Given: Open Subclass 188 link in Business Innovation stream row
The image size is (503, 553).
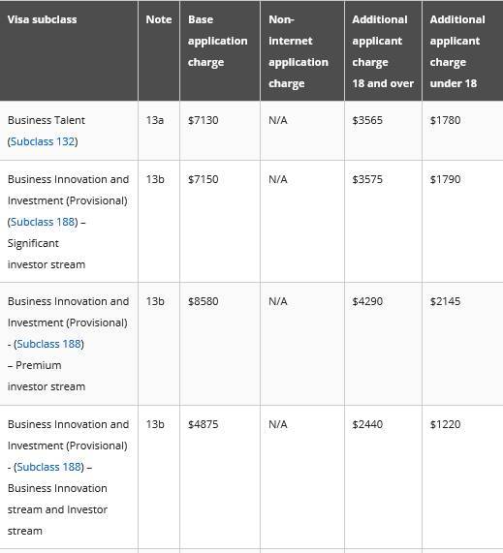Looking at the screenshot, I should pyautogui.click(x=48, y=467).
